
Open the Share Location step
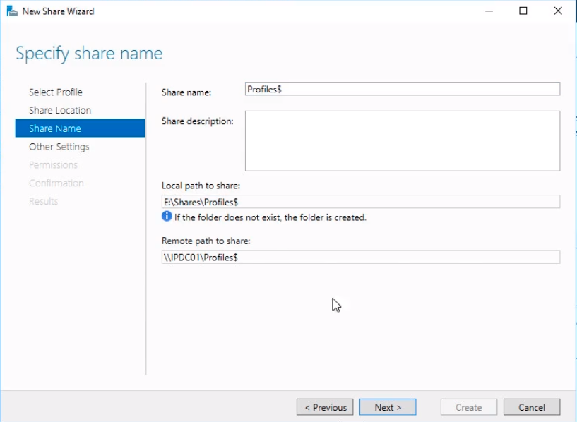click(x=60, y=111)
